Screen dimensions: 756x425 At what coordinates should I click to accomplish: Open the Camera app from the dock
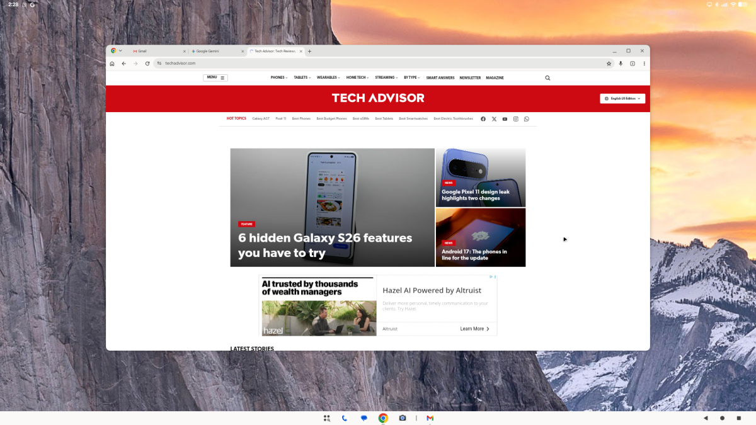pyautogui.click(x=403, y=417)
